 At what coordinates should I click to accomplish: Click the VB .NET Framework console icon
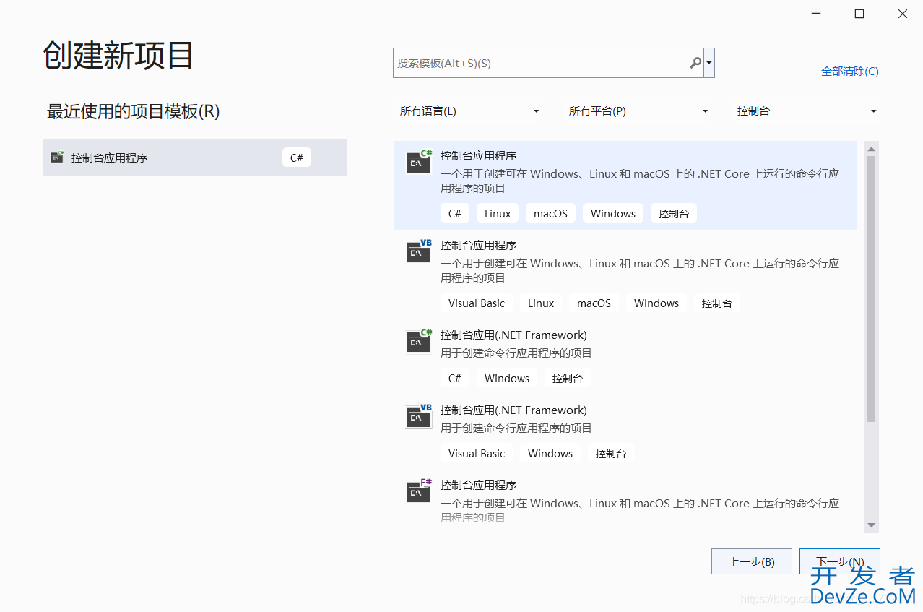[x=419, y=416]
